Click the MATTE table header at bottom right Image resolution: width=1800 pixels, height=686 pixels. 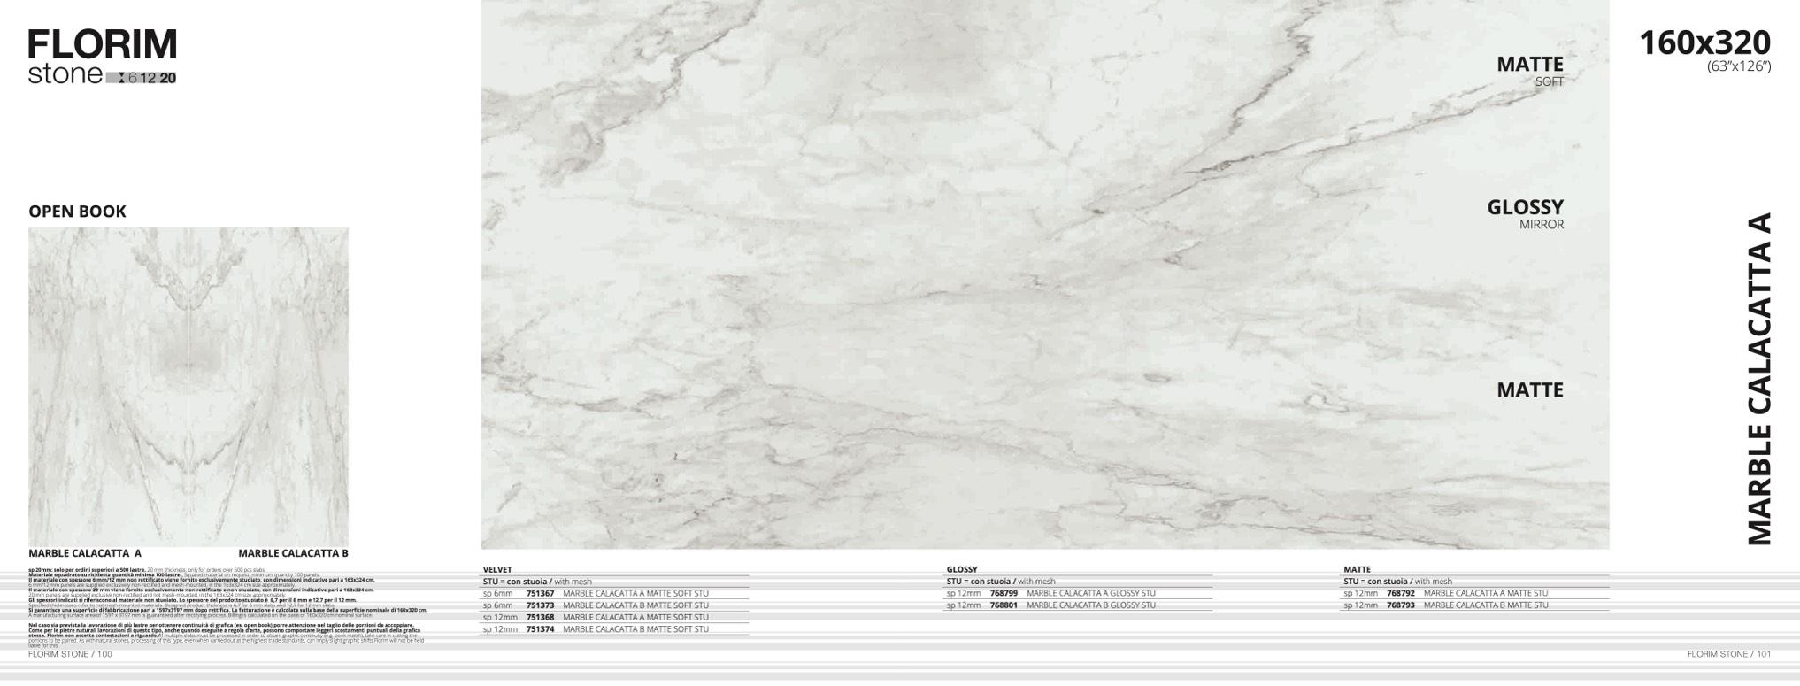point(1357,570)
